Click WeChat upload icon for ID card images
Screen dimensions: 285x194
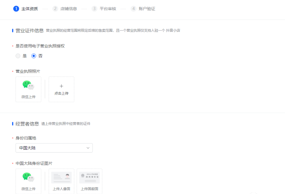[x=28, y=177]
